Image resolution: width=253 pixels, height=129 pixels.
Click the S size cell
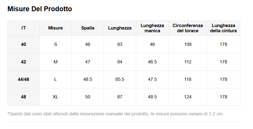tap(56, 44)
